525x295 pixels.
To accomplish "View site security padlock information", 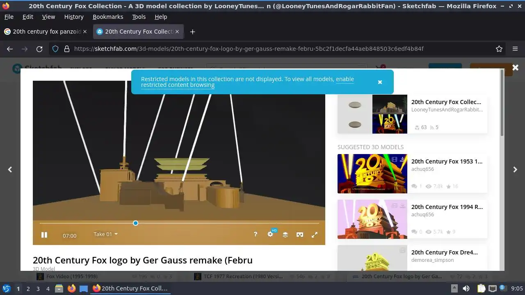I will coord(66,49).
